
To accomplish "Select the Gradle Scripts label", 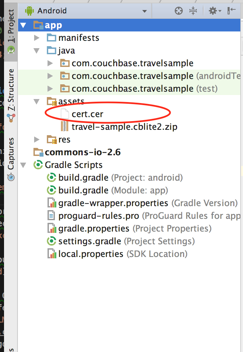I will pyautogui.click(x=73, y=165).
